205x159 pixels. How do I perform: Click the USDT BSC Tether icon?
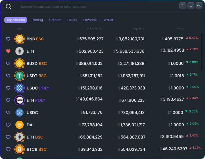(x=19, y=76)
